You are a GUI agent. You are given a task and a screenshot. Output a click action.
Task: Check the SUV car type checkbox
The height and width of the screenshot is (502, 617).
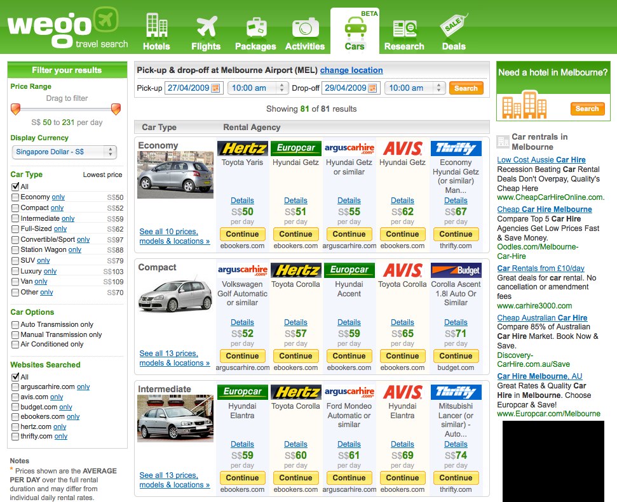[x=15, y=260]
